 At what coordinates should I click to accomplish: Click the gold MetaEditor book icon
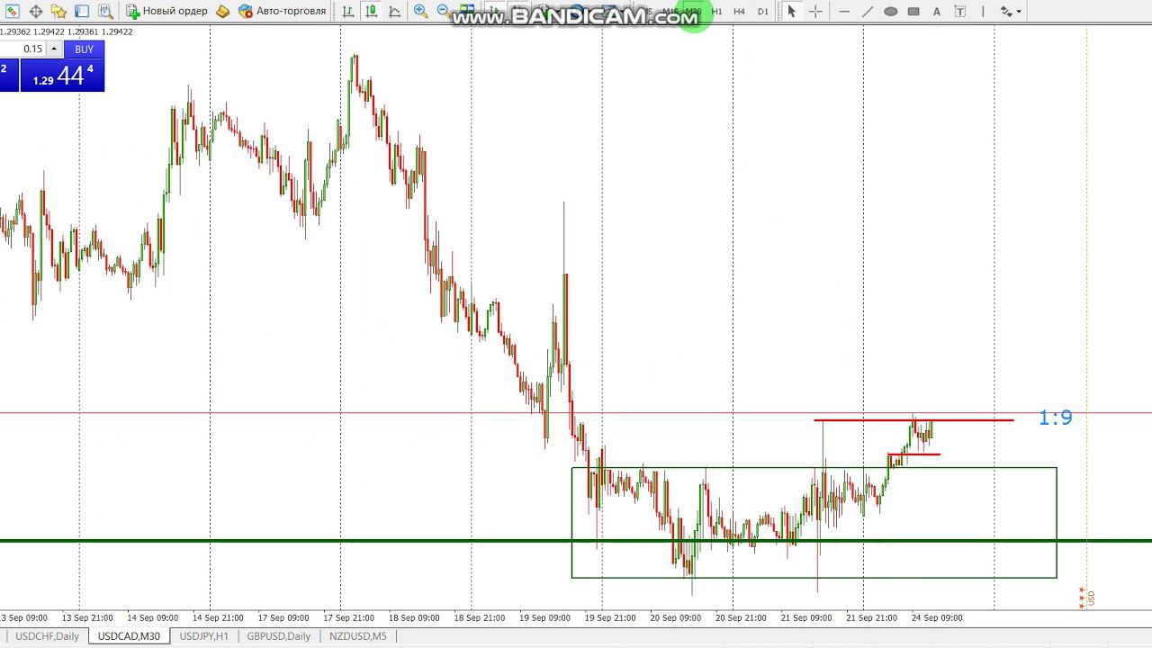pyautogui.click(x=222, y=12)
